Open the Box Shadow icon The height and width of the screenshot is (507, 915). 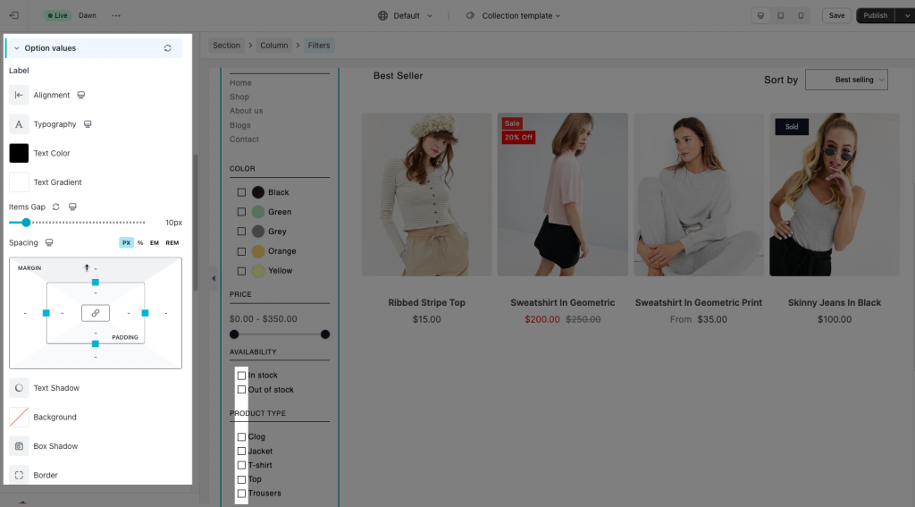tap(19, 446)
